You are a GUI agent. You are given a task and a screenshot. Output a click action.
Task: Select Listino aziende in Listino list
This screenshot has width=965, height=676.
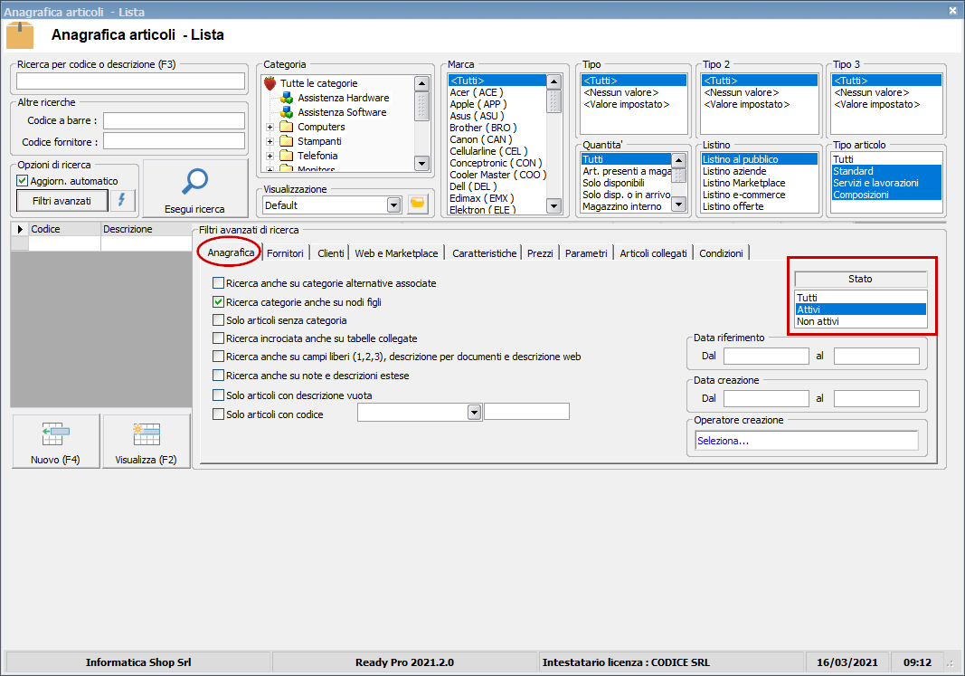[x=760, y=171]
